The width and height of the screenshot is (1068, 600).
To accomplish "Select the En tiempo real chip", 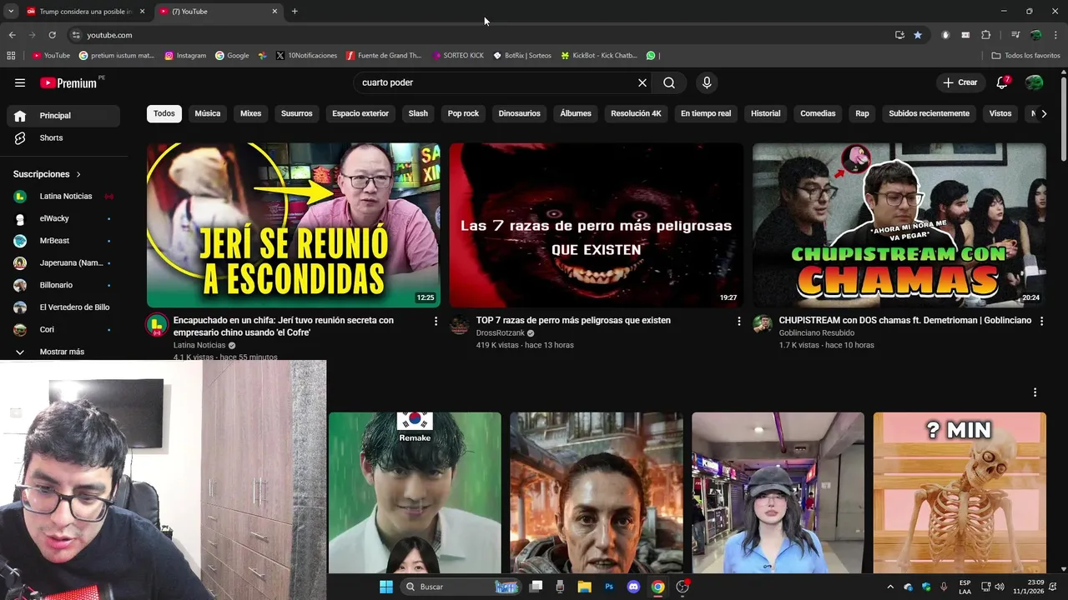I will pyautogui.click(x=706, y=113).
